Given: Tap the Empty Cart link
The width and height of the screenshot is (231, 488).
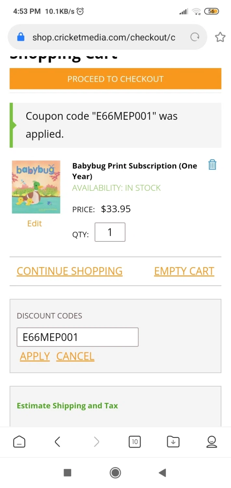Looking at the screenshot, I should tap(184, 271).
